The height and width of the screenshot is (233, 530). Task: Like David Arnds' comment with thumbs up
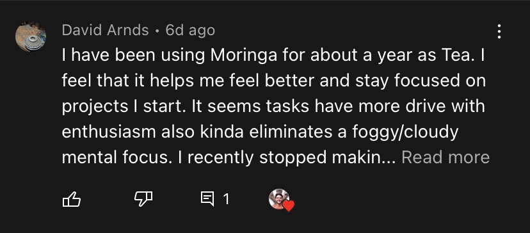pos(72,199)
